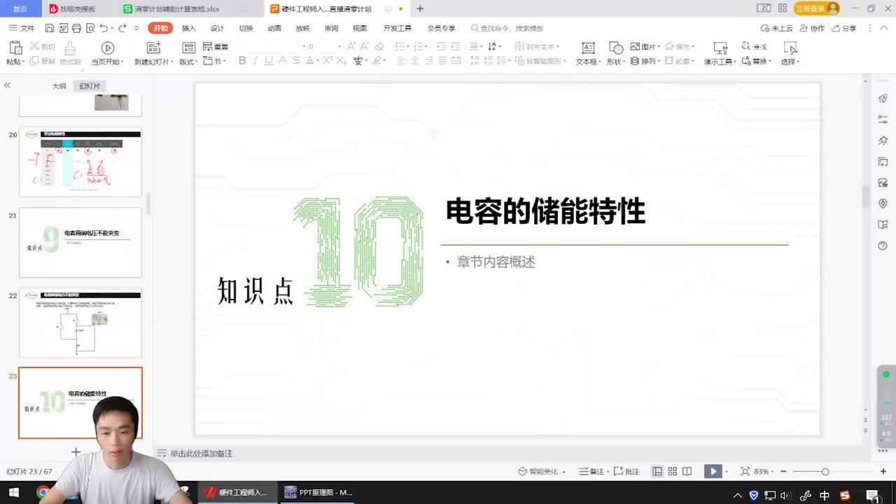Click the zoom out minus button
This screenshot has height=504, width=896.
[783, 471]
